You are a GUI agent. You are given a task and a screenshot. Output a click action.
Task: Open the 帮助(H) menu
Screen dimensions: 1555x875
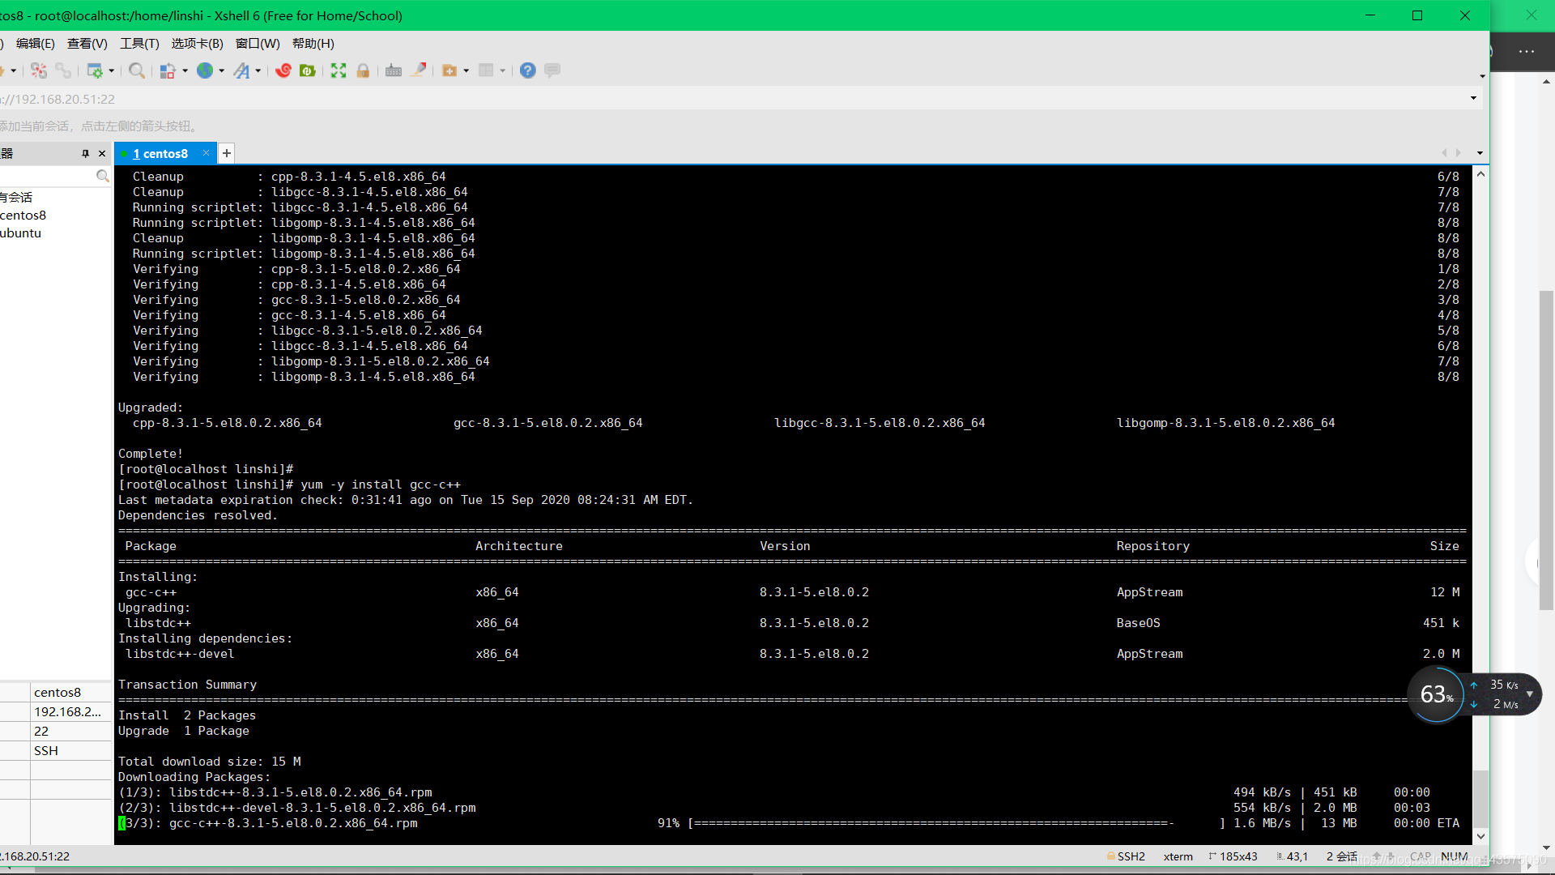coord(313,44)
